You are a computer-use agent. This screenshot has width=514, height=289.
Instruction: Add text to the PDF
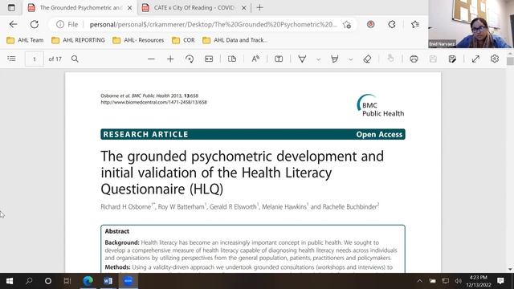pos(279,59)
